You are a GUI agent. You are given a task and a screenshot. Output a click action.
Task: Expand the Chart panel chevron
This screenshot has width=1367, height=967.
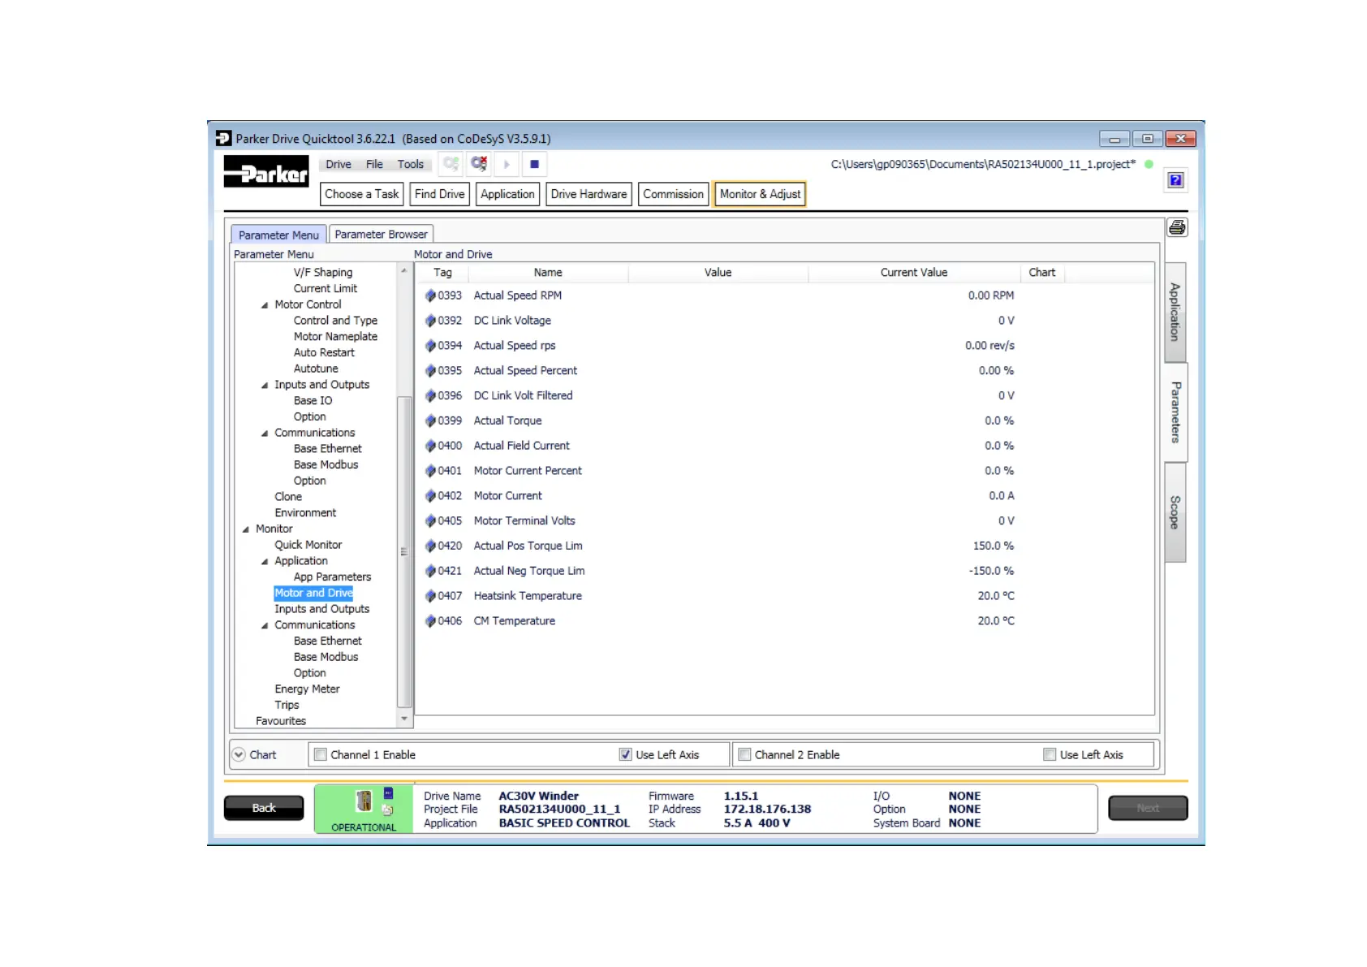(x=239, y=755)
